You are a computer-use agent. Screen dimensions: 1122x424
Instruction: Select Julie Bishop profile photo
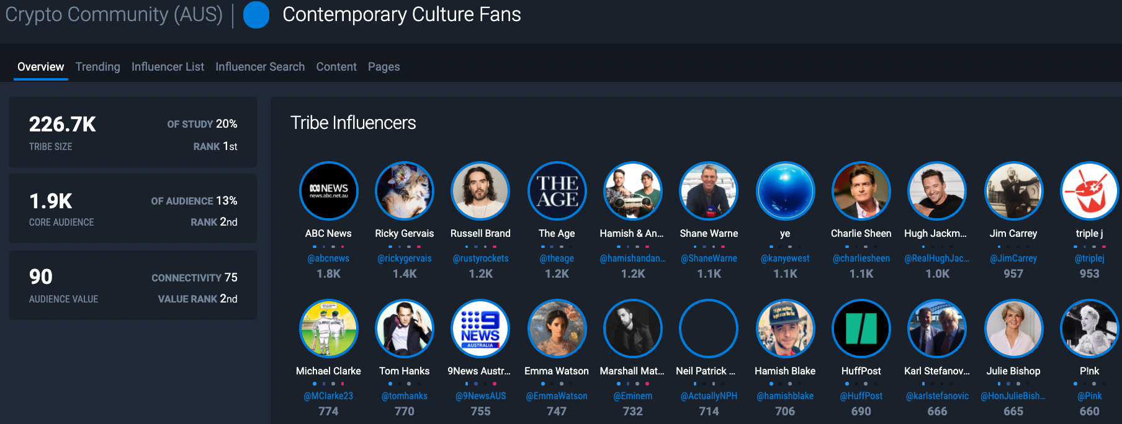pos(1013,329)
